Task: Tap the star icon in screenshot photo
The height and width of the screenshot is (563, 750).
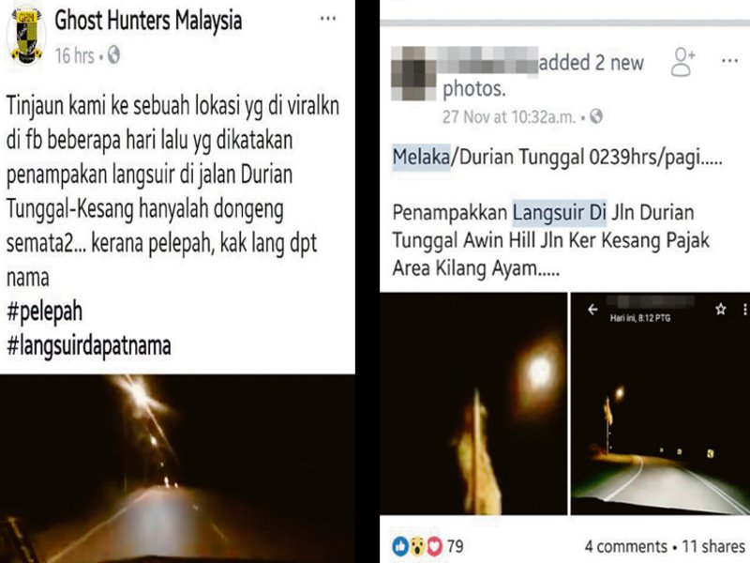Action: pyautogui.click(x=721, y=310)
